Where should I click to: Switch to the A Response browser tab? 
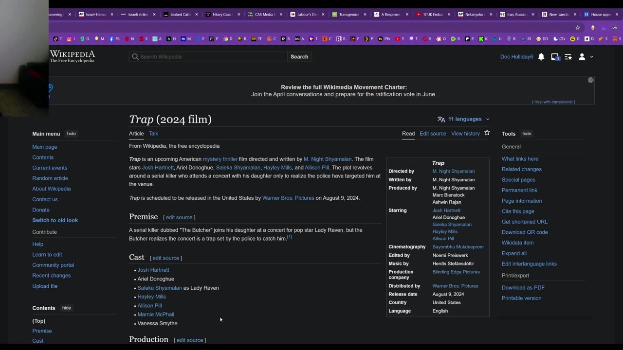[x=390, y=15]
